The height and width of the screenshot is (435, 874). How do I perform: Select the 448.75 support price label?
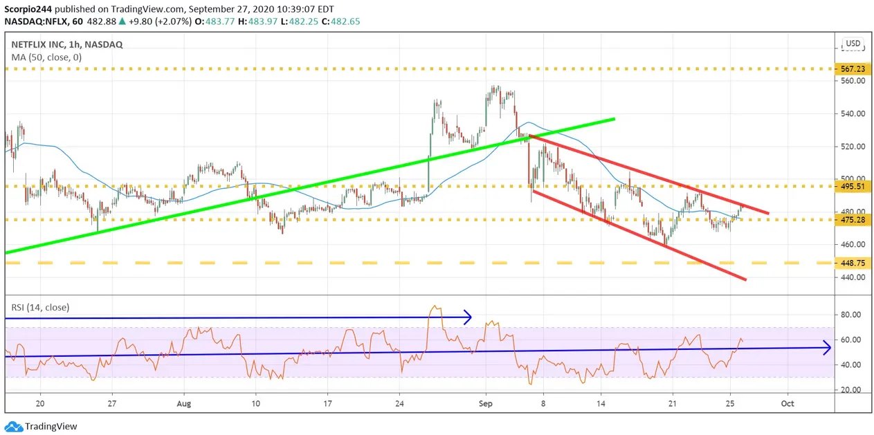pos(853,263)
